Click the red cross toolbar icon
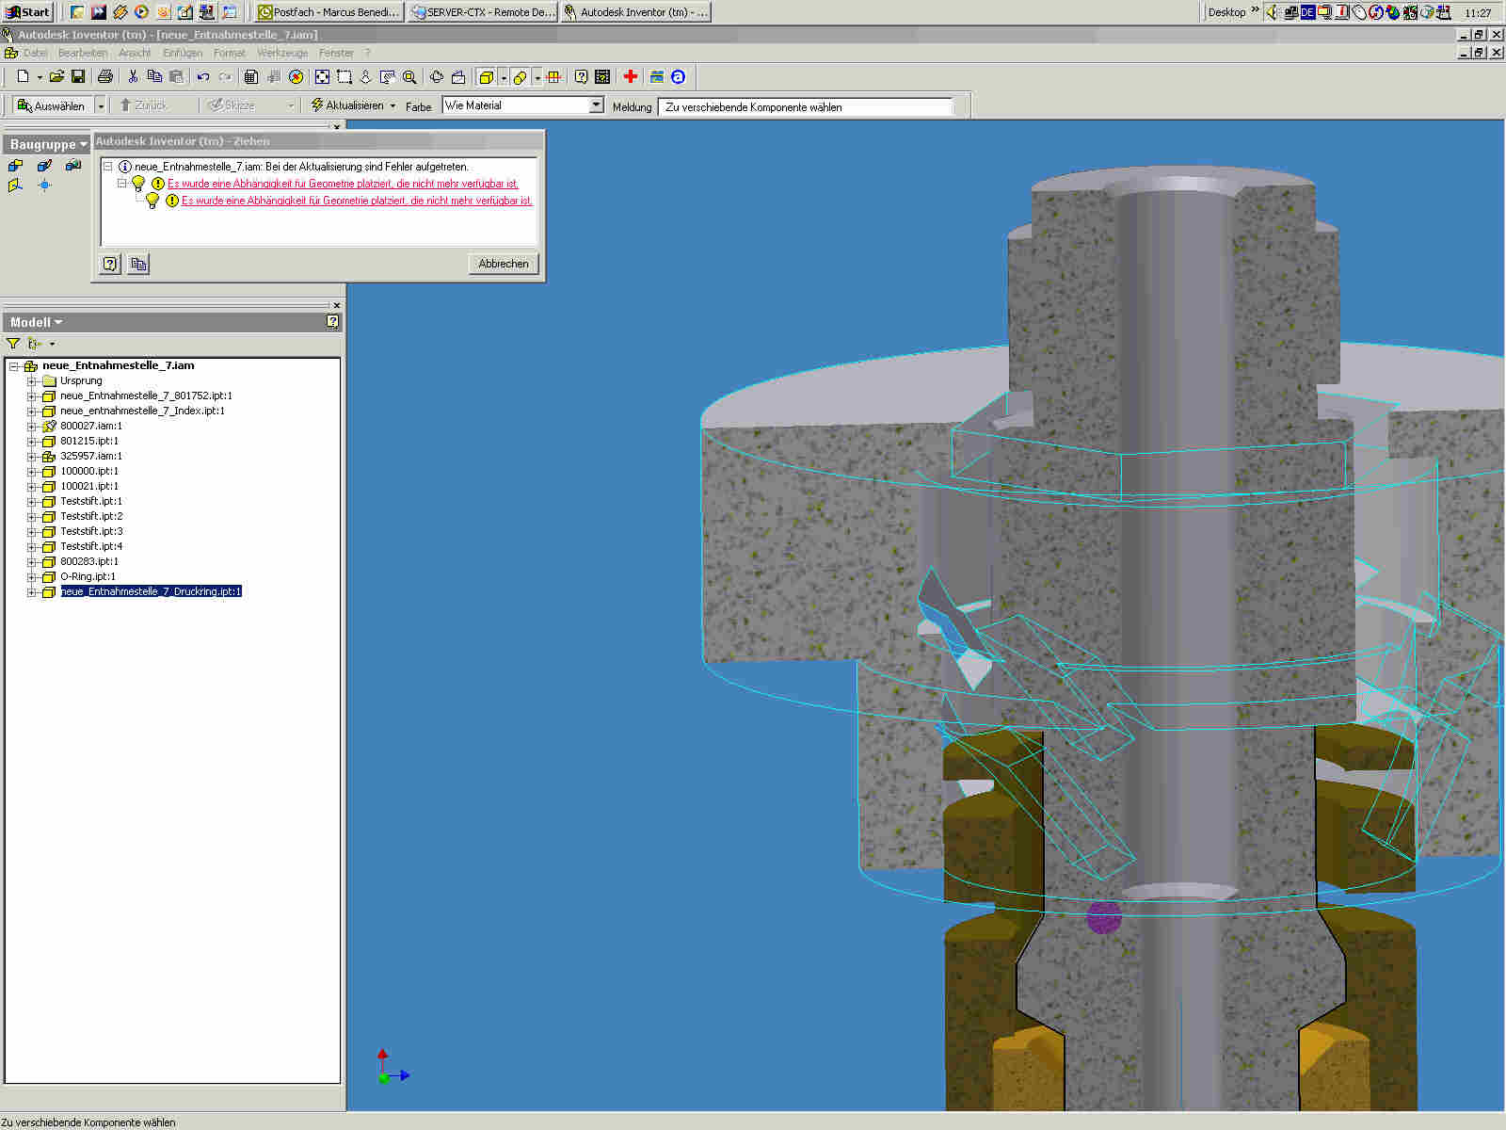1506x1130 pixels. click(x=631, y=77)
